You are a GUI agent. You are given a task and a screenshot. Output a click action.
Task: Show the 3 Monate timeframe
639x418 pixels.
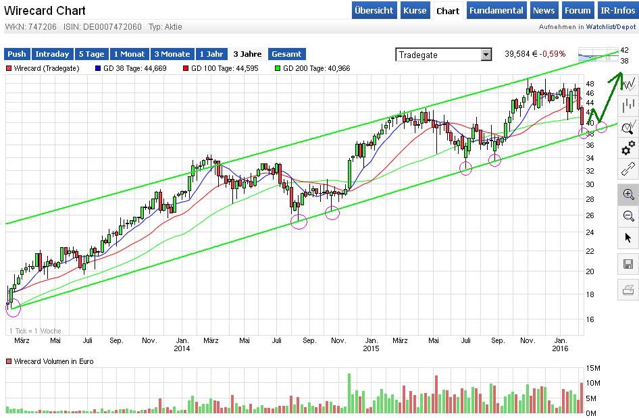[x=172, y=54]
